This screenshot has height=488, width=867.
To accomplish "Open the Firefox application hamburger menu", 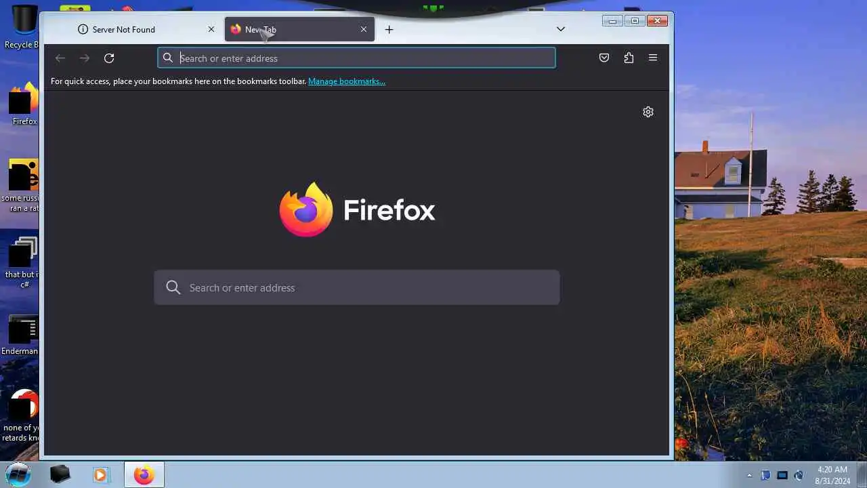I will tap(653, 58).
